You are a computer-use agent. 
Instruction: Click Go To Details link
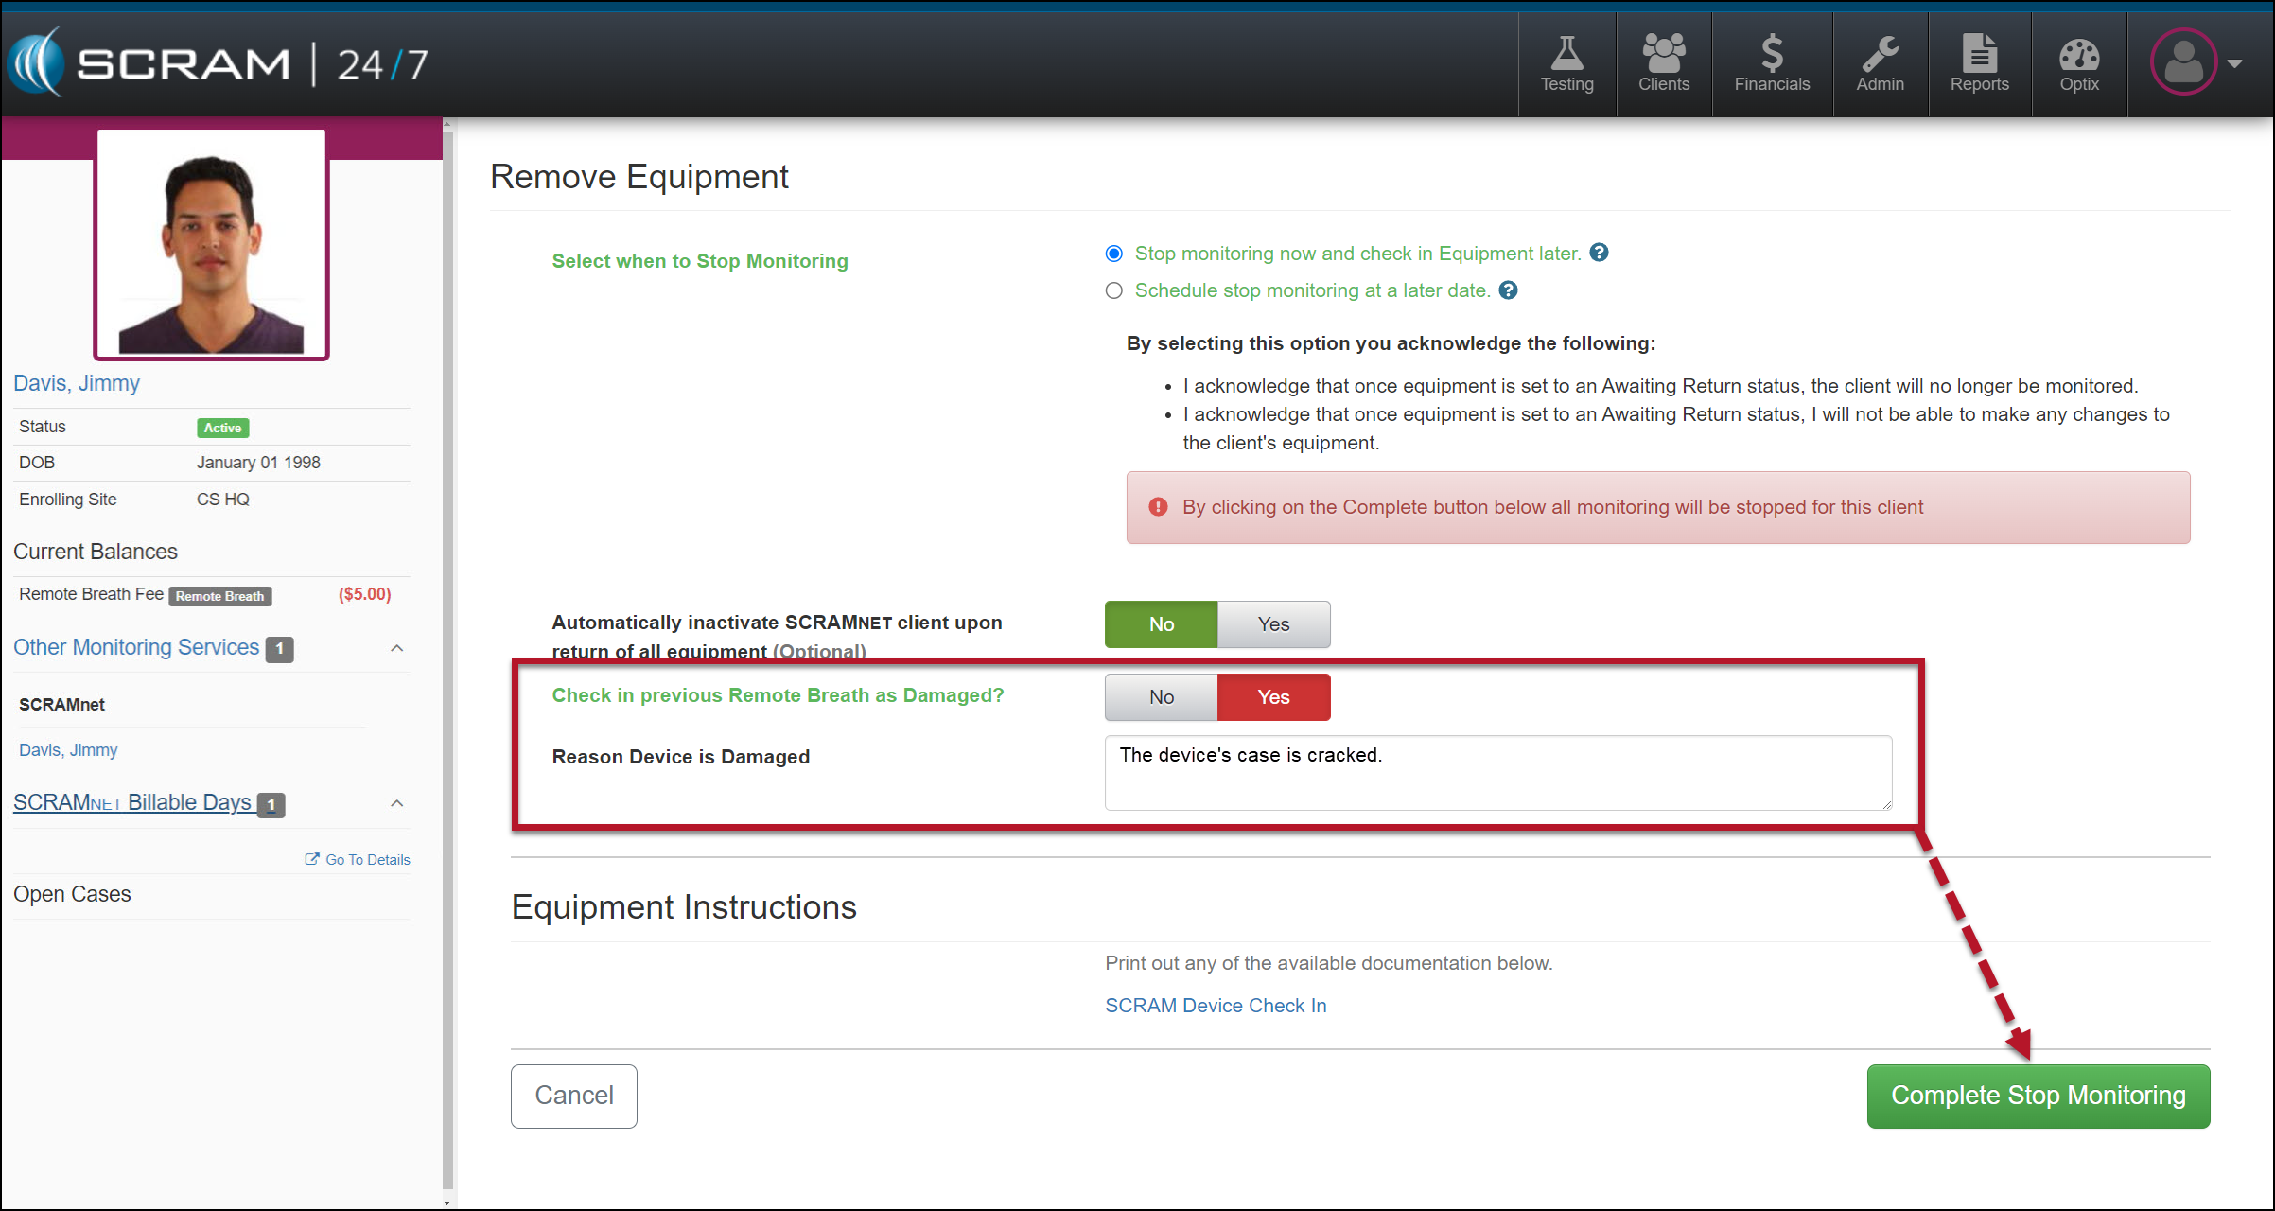pos(359,860)
